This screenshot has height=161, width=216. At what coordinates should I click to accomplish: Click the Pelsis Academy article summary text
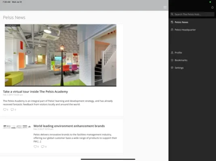tap(58, 103)
